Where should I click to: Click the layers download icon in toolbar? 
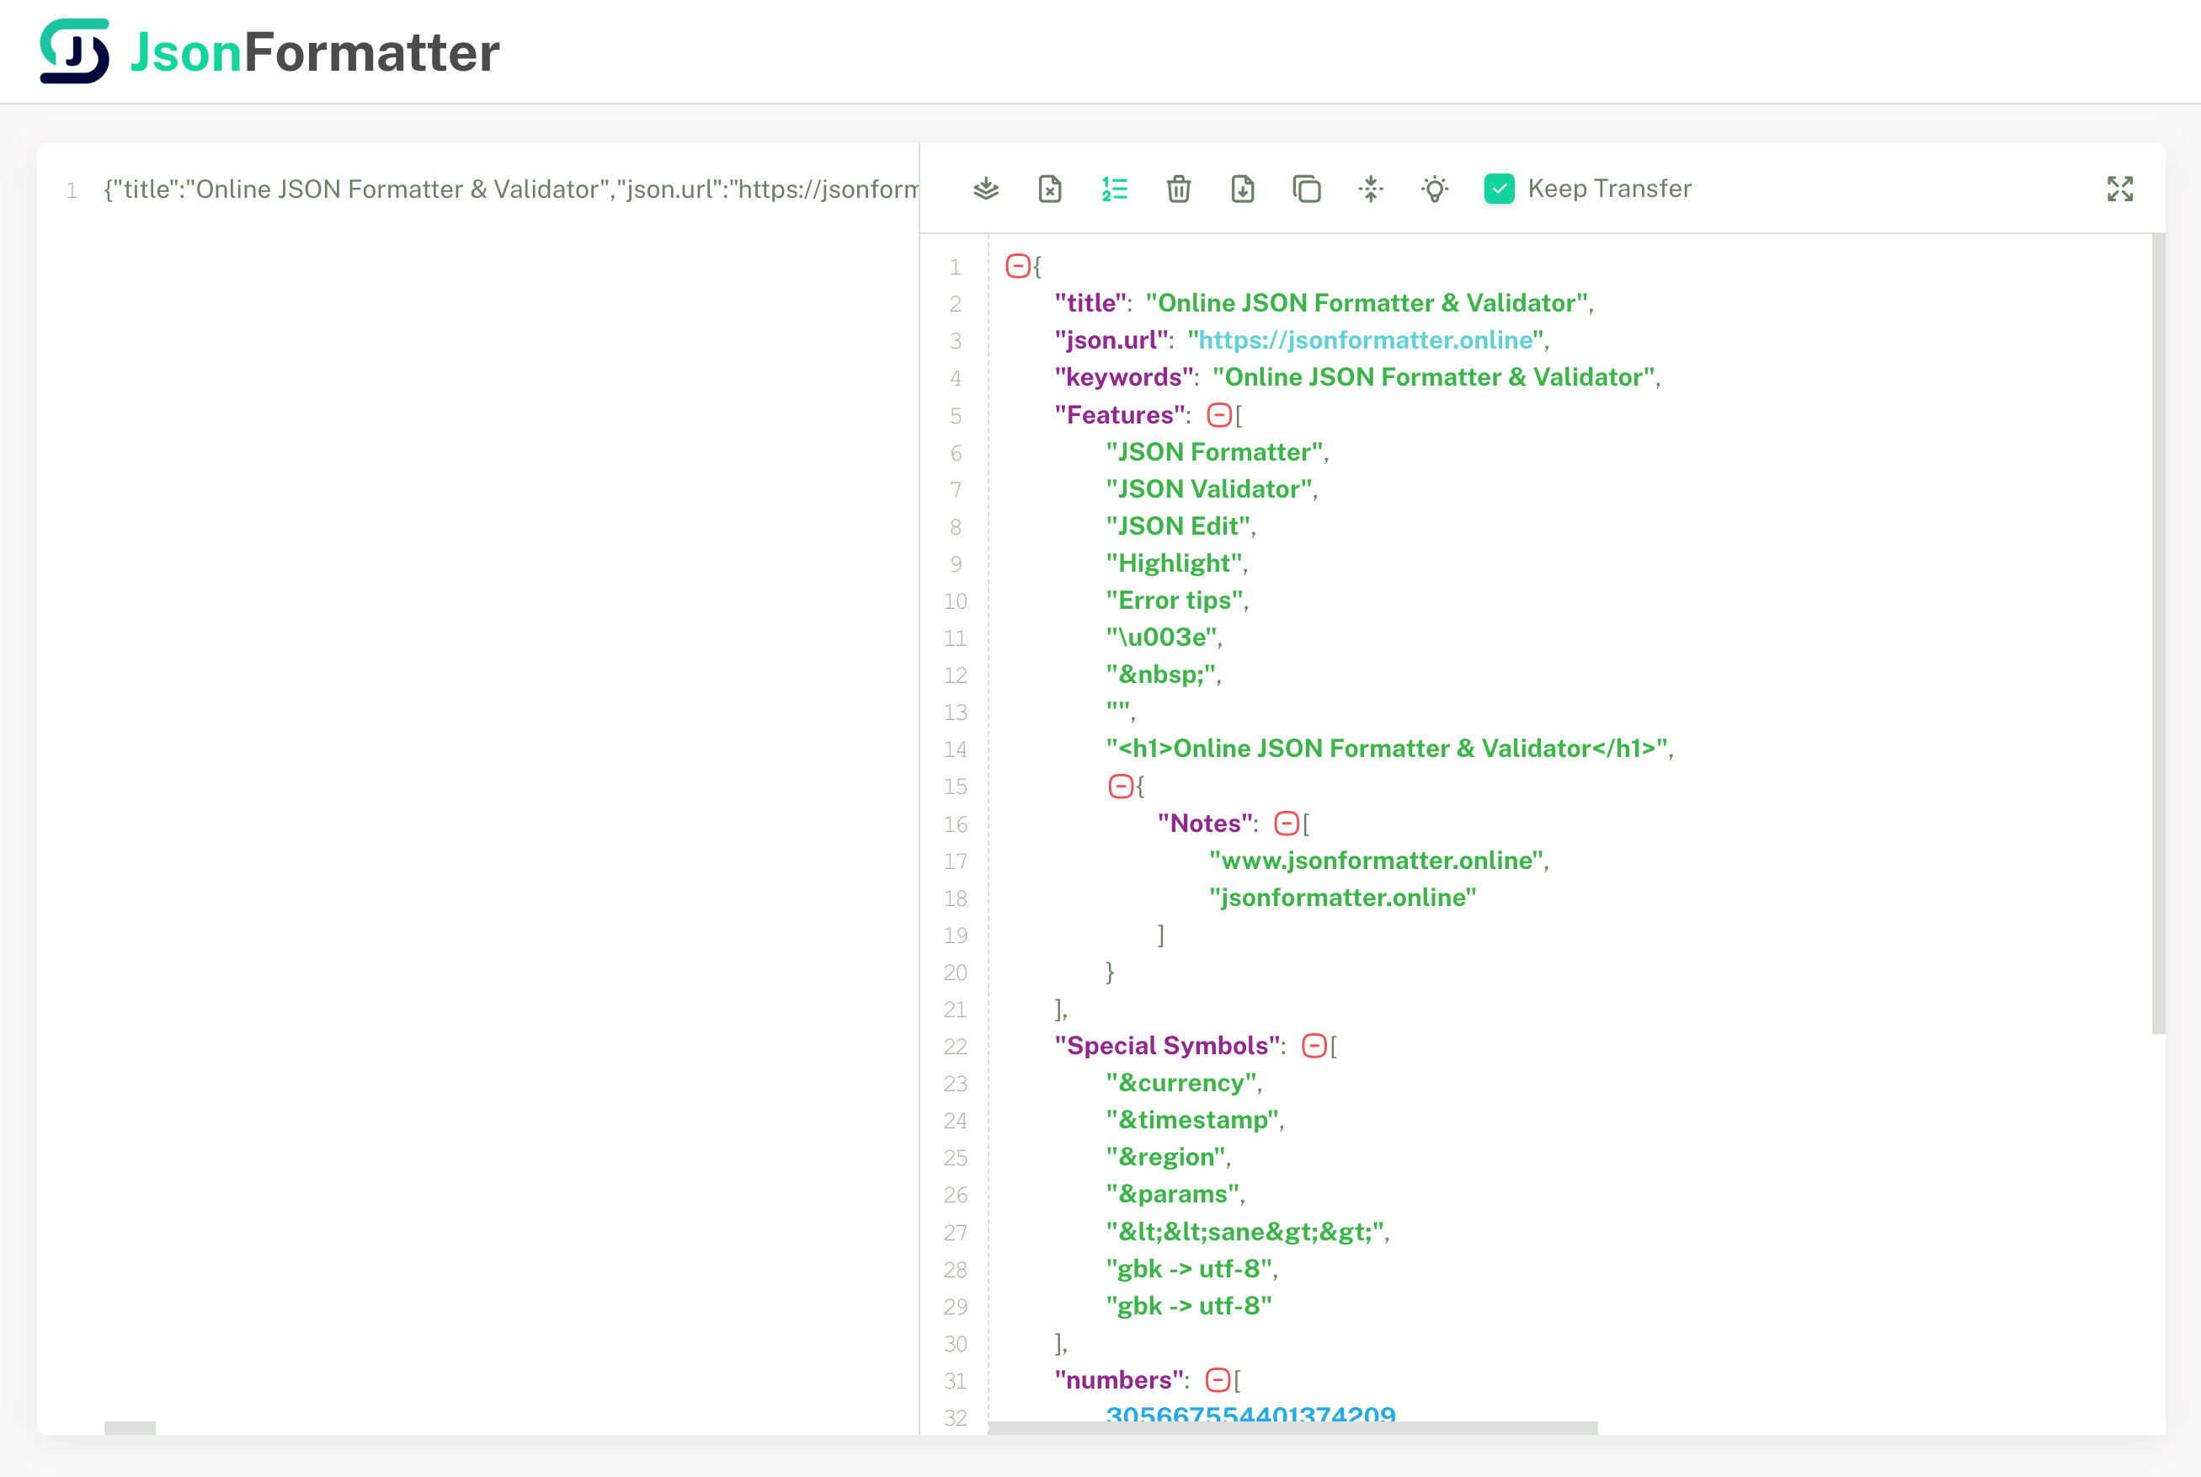coord(986,189)
